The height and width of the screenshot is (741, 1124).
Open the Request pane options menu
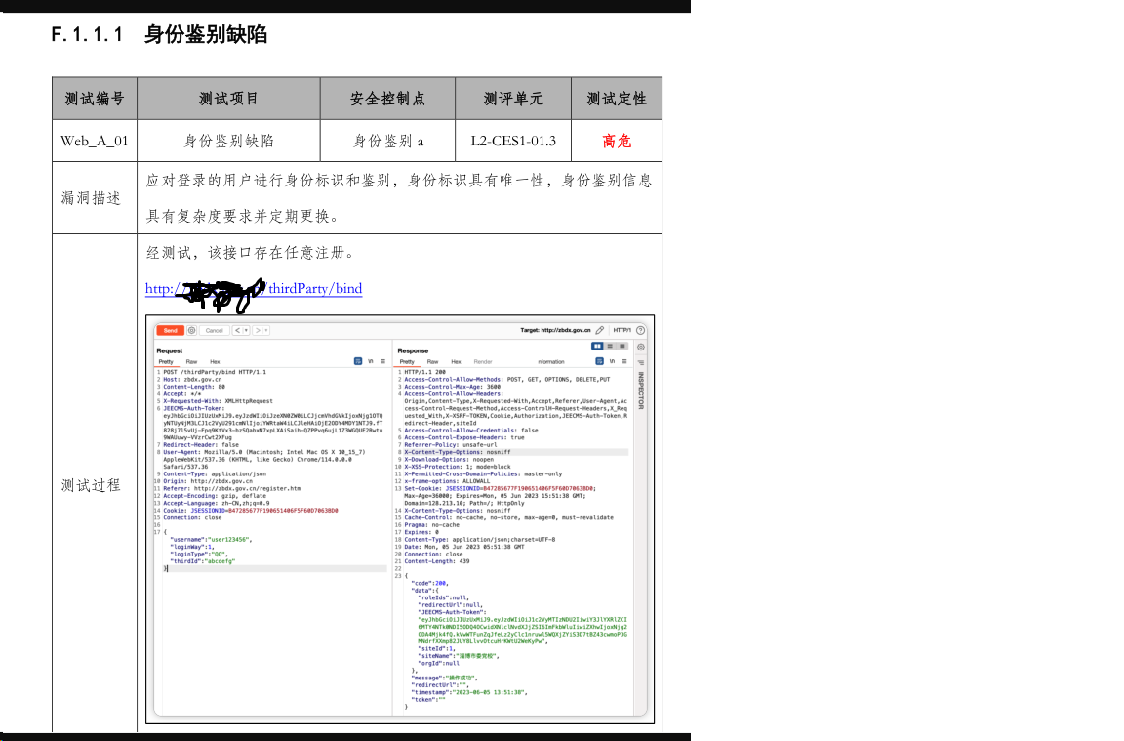[382, 361]
